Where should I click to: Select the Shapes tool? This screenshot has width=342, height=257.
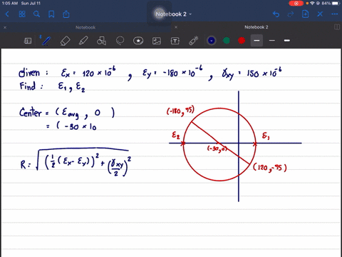pyautogui.click(x=101, y=41)
